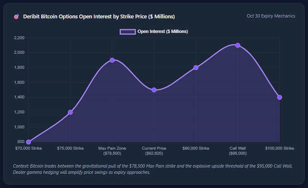Click the '800' y-axis value
The width and height of the screenshot is (308, 188).
pos(21,142)
